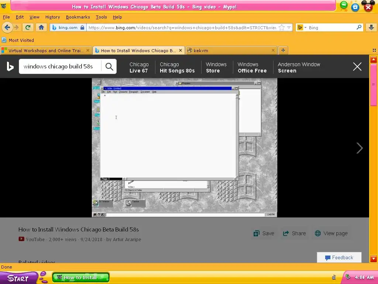Viewport: 378px width, 284px height.
Task: Open a new tab with plus button
Action: pos(283,50)
